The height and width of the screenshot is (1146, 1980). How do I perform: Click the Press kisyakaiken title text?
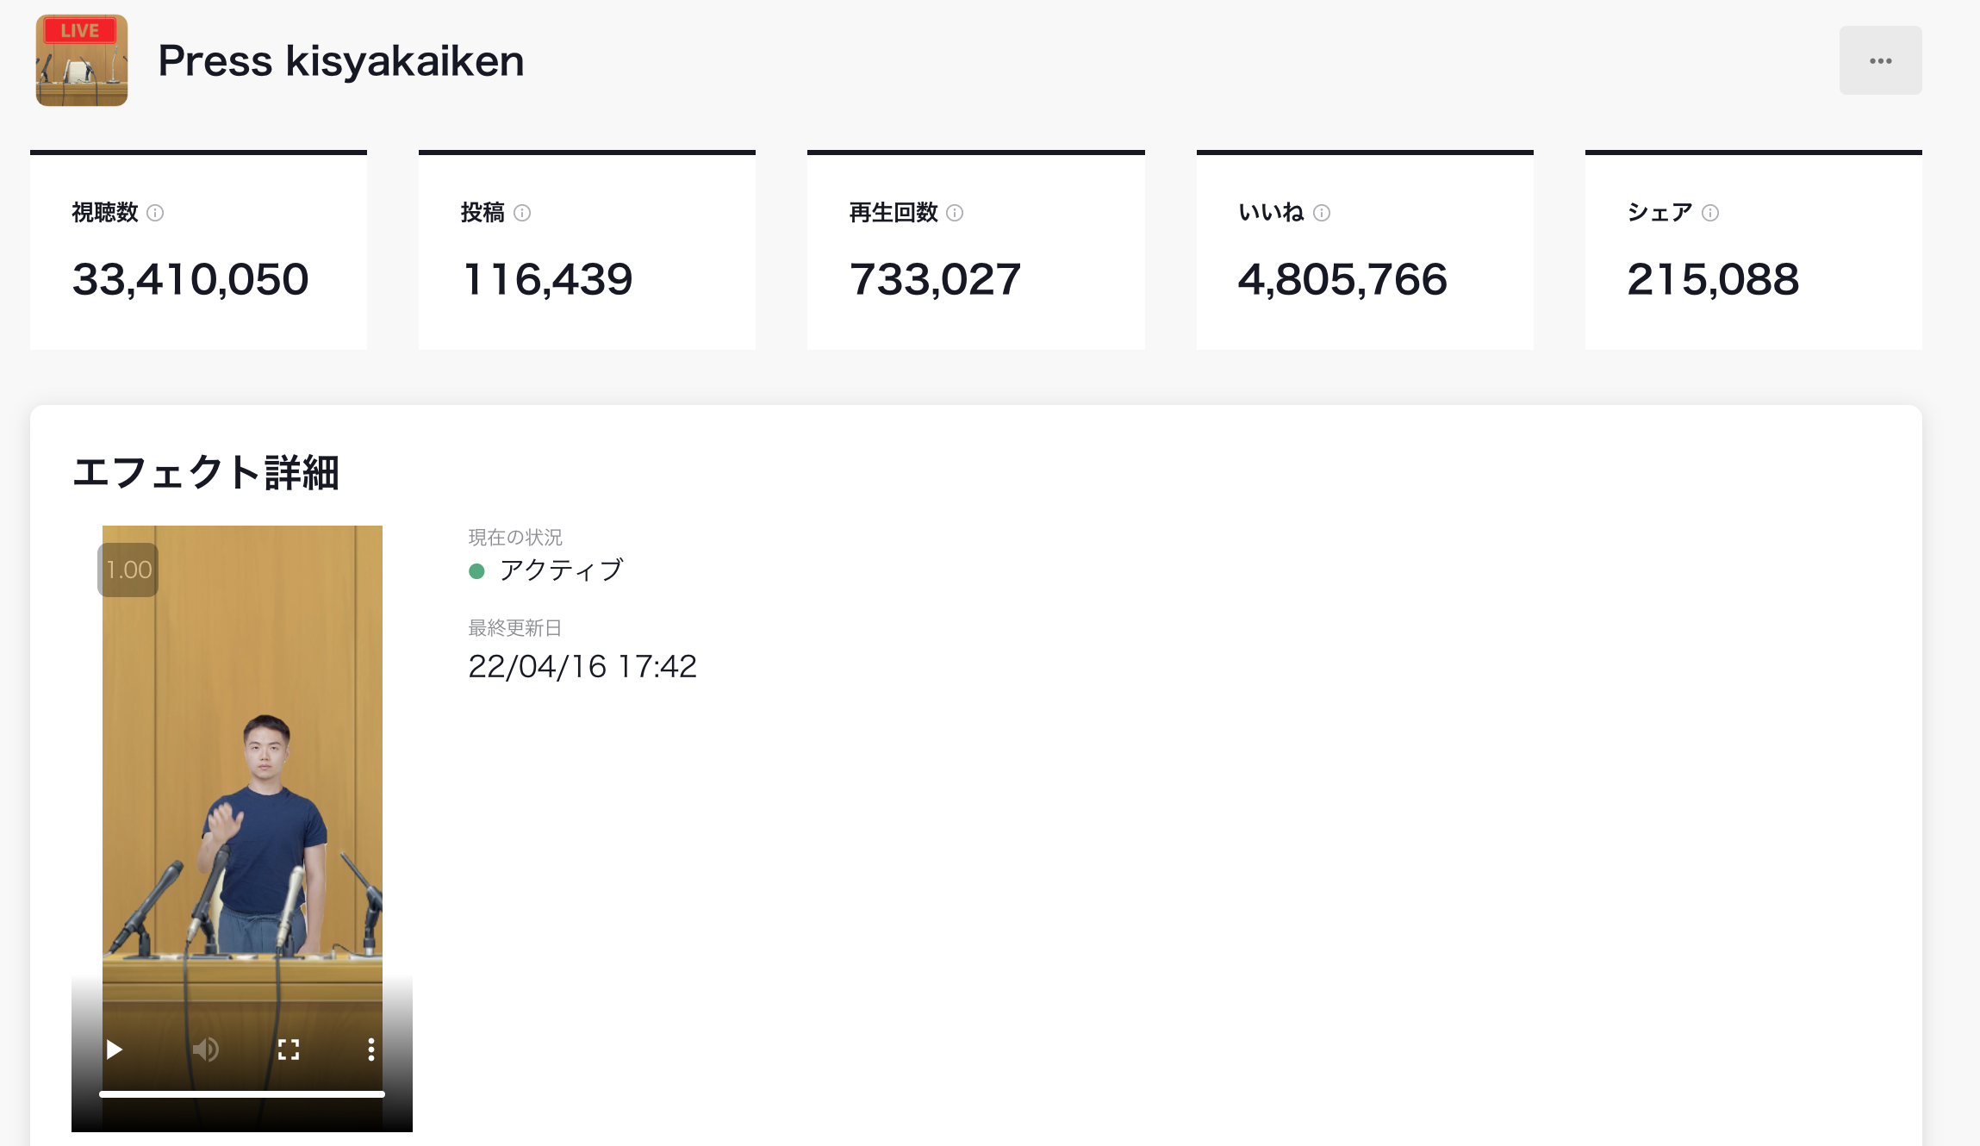click(341, 61)
